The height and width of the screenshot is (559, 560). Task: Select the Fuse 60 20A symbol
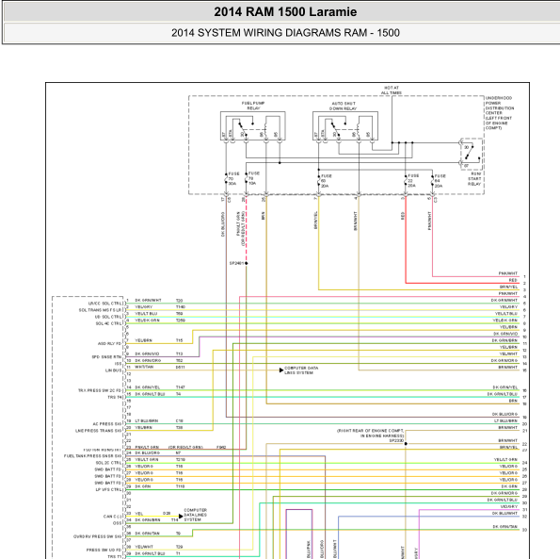click(x=318, y=181)
